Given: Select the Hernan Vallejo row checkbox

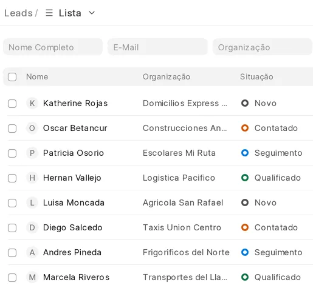Looking at the screenshot, I should click(x=12, y=178).
